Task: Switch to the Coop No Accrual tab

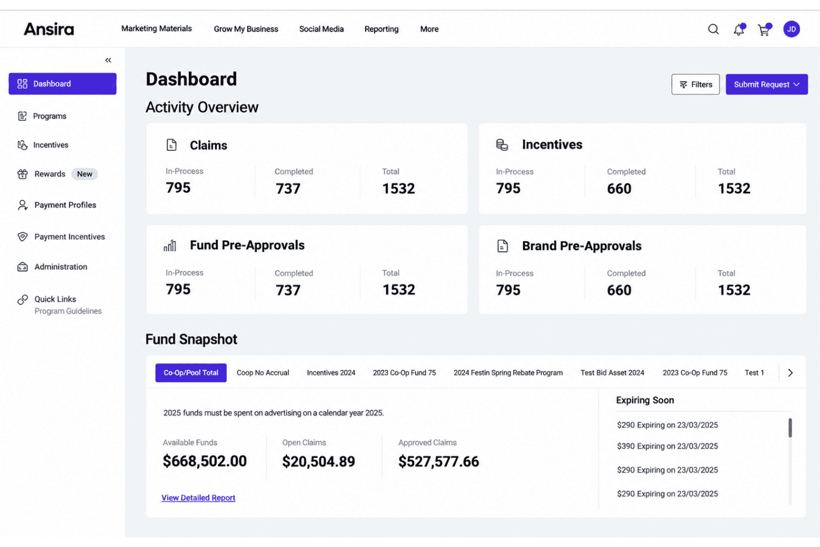Action: point(263,373)
